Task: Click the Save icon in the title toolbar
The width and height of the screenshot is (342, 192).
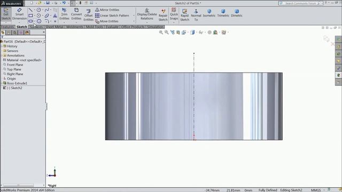Action: (x=48, y=3)
